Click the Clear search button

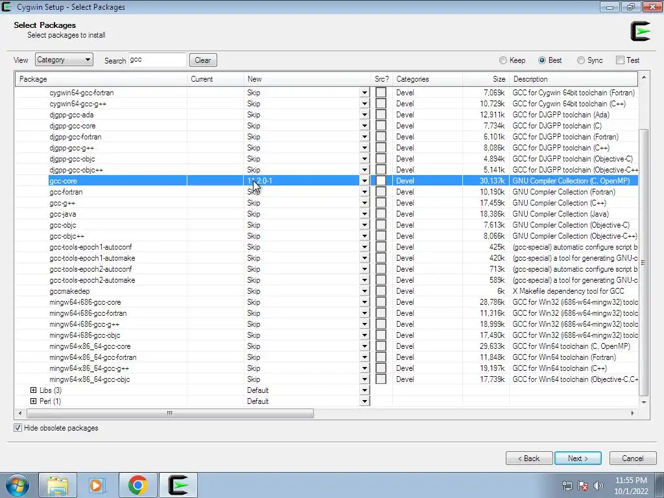tap(203, 60)
